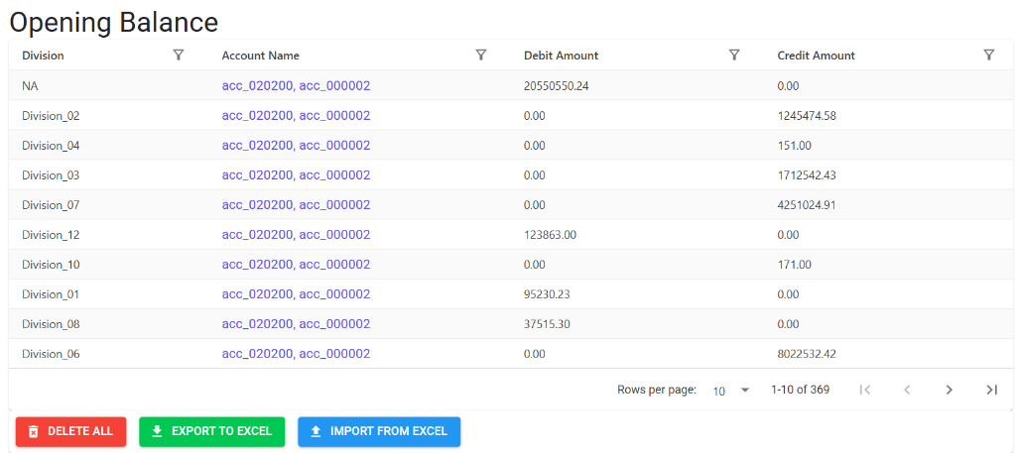Click the Export to Excel button
Viewport: 1016px width, 453px height.
(212, 431)
